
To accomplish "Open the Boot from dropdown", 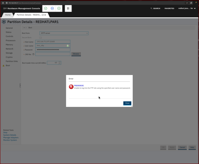I will click(x=64, y=33).
